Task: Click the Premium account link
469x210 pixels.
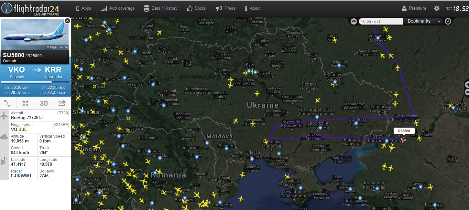Action: pyautogui.click(x=414, y=8)
